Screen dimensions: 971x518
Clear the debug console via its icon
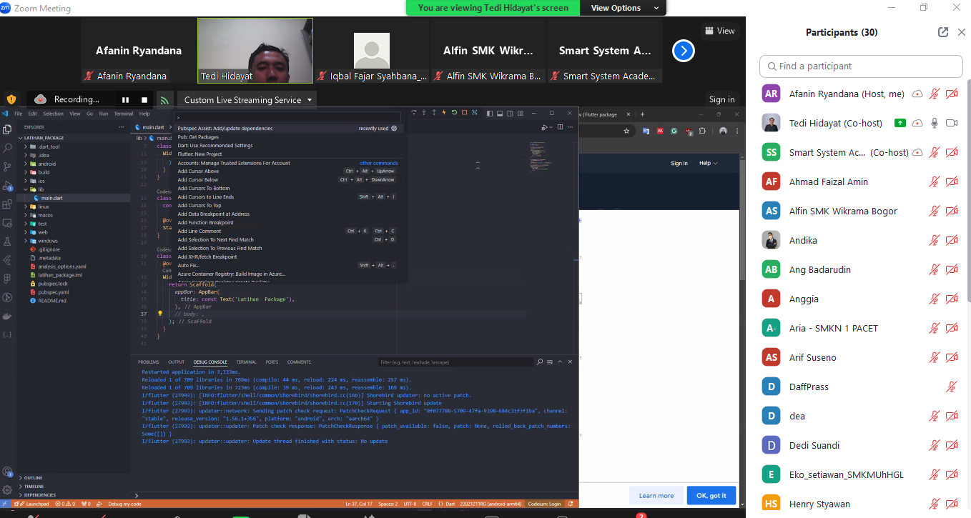(550, 362)
